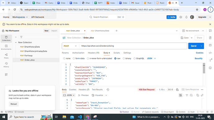This screenshot has height=120, width=214.
Task: Click the request URL input field
Action: click(133, 46)
